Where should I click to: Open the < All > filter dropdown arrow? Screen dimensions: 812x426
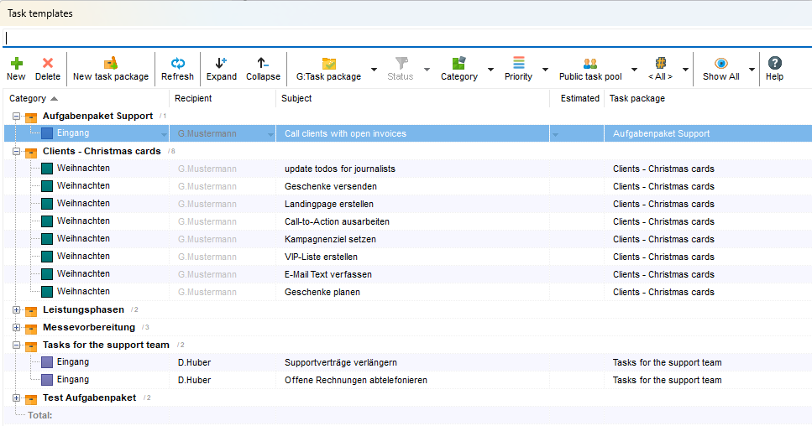click(x=686, y=70)
